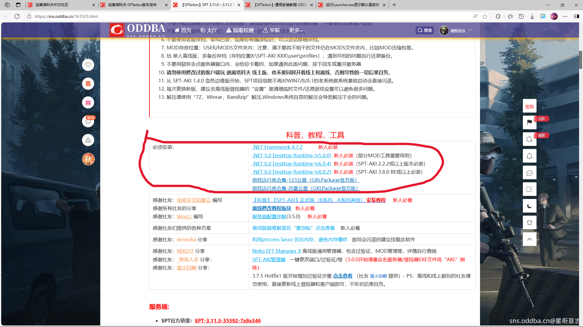Open downloads icon in toolbar
The image size is (583, 327).
click(532, 16)
